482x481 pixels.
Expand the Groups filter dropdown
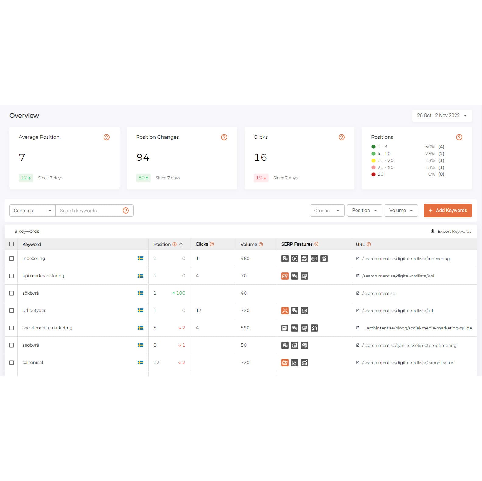click(327, 211)
